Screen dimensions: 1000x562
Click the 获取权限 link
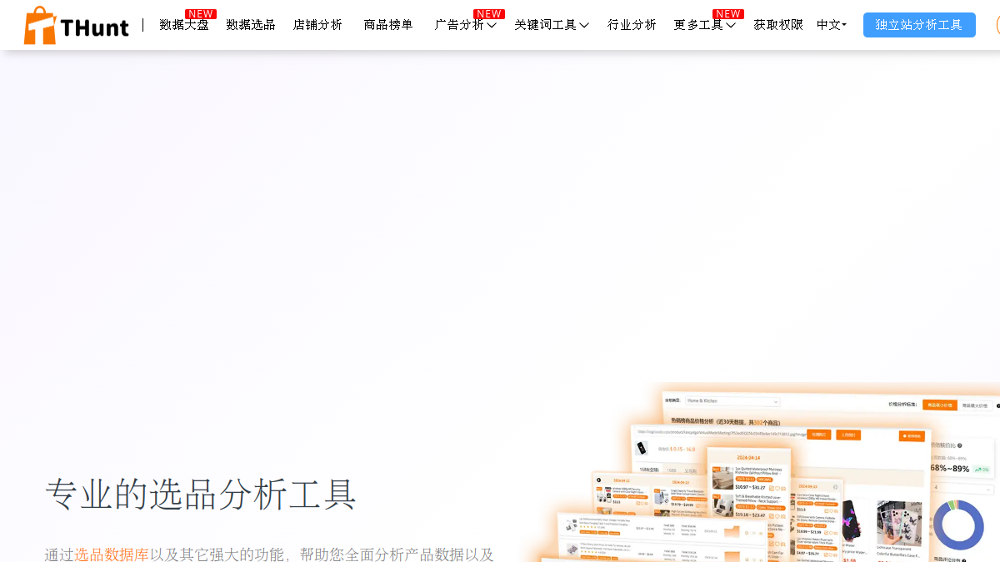pos(778,25)
